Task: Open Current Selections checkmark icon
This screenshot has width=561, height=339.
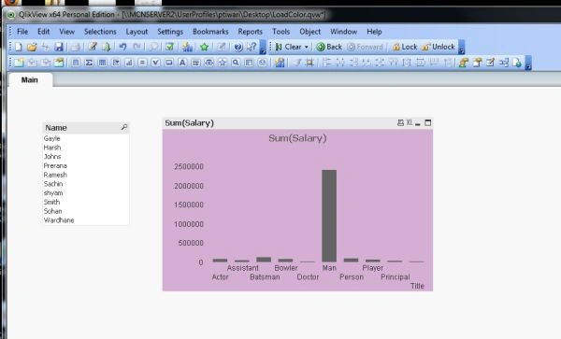Action: 169,47
